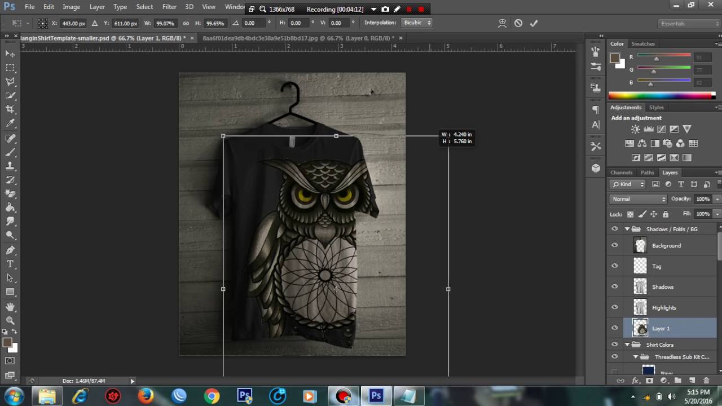Select the Eyedropper tool
722x406 pixels.
pyautogui.click(x=10, y=123)
